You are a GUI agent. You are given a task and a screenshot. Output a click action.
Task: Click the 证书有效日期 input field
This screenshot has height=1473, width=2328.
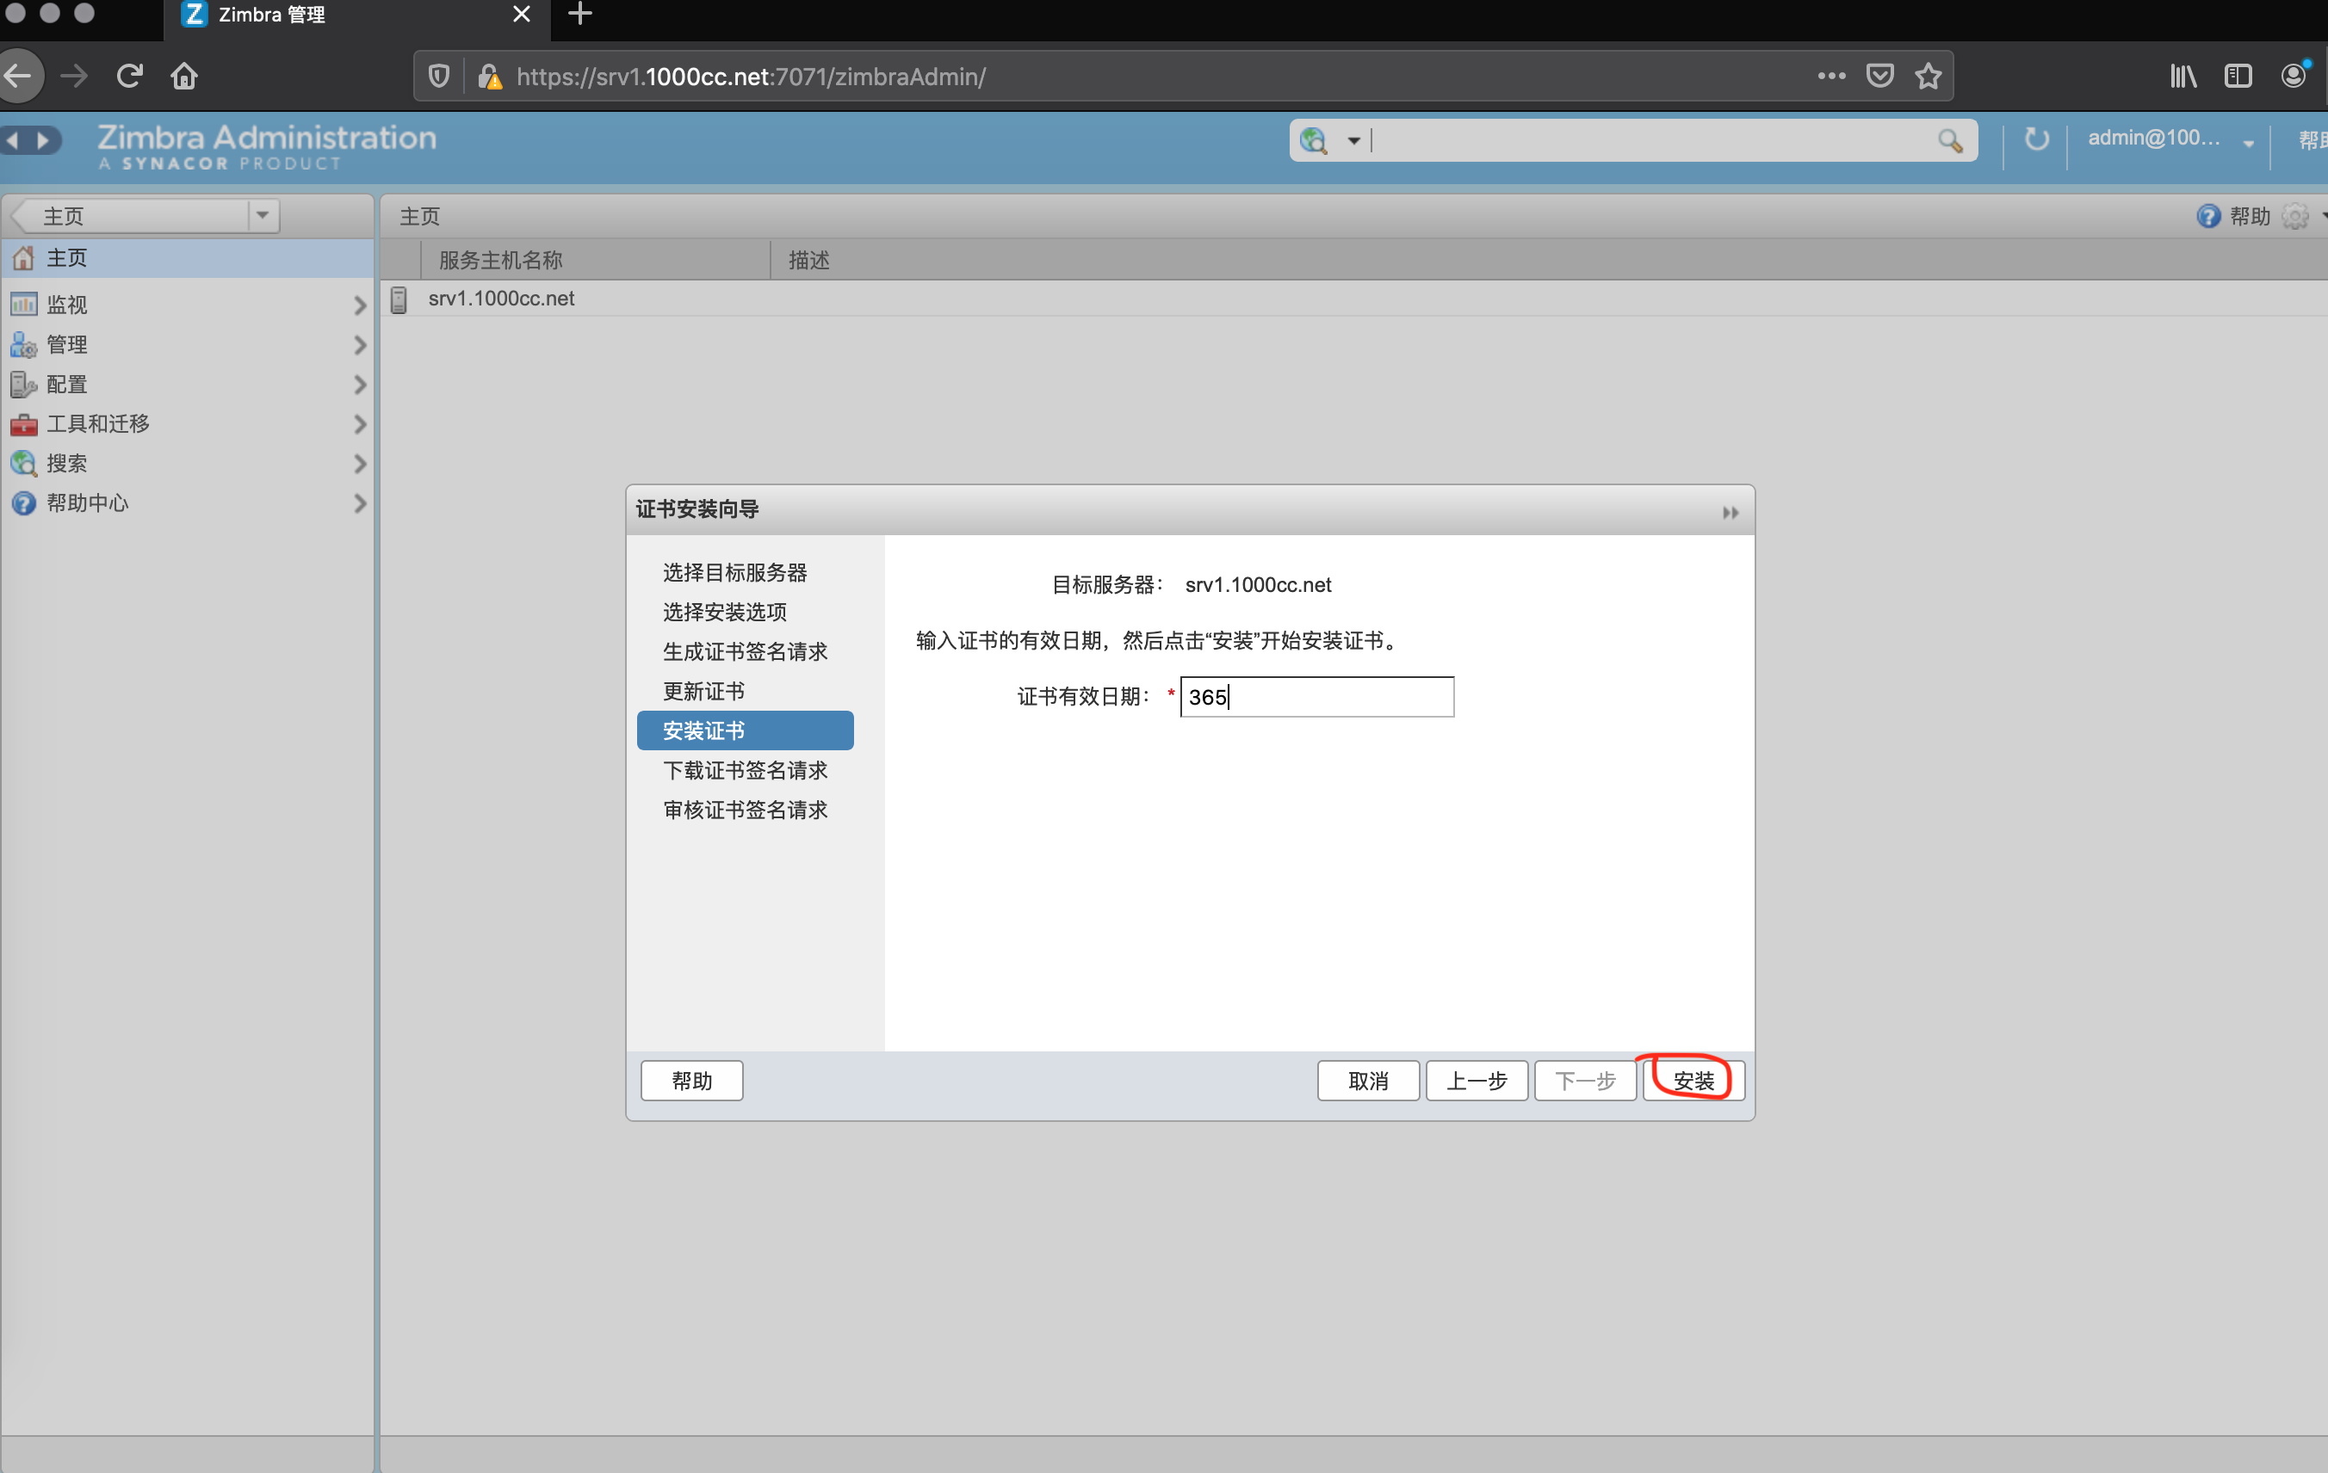click(1316, 696)
